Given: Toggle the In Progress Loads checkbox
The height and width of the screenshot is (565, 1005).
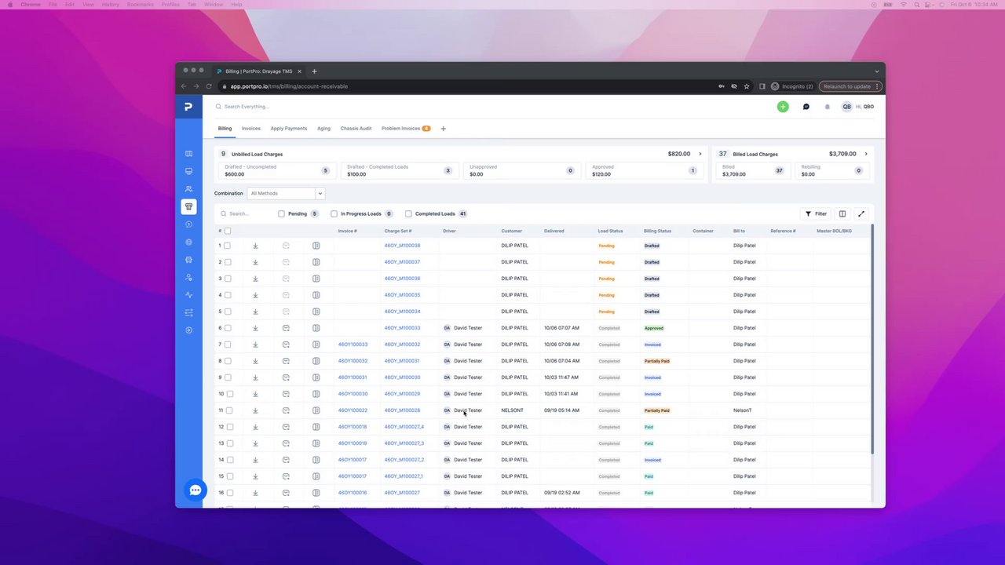Looking at the screenshot, I should pos(334,213).
